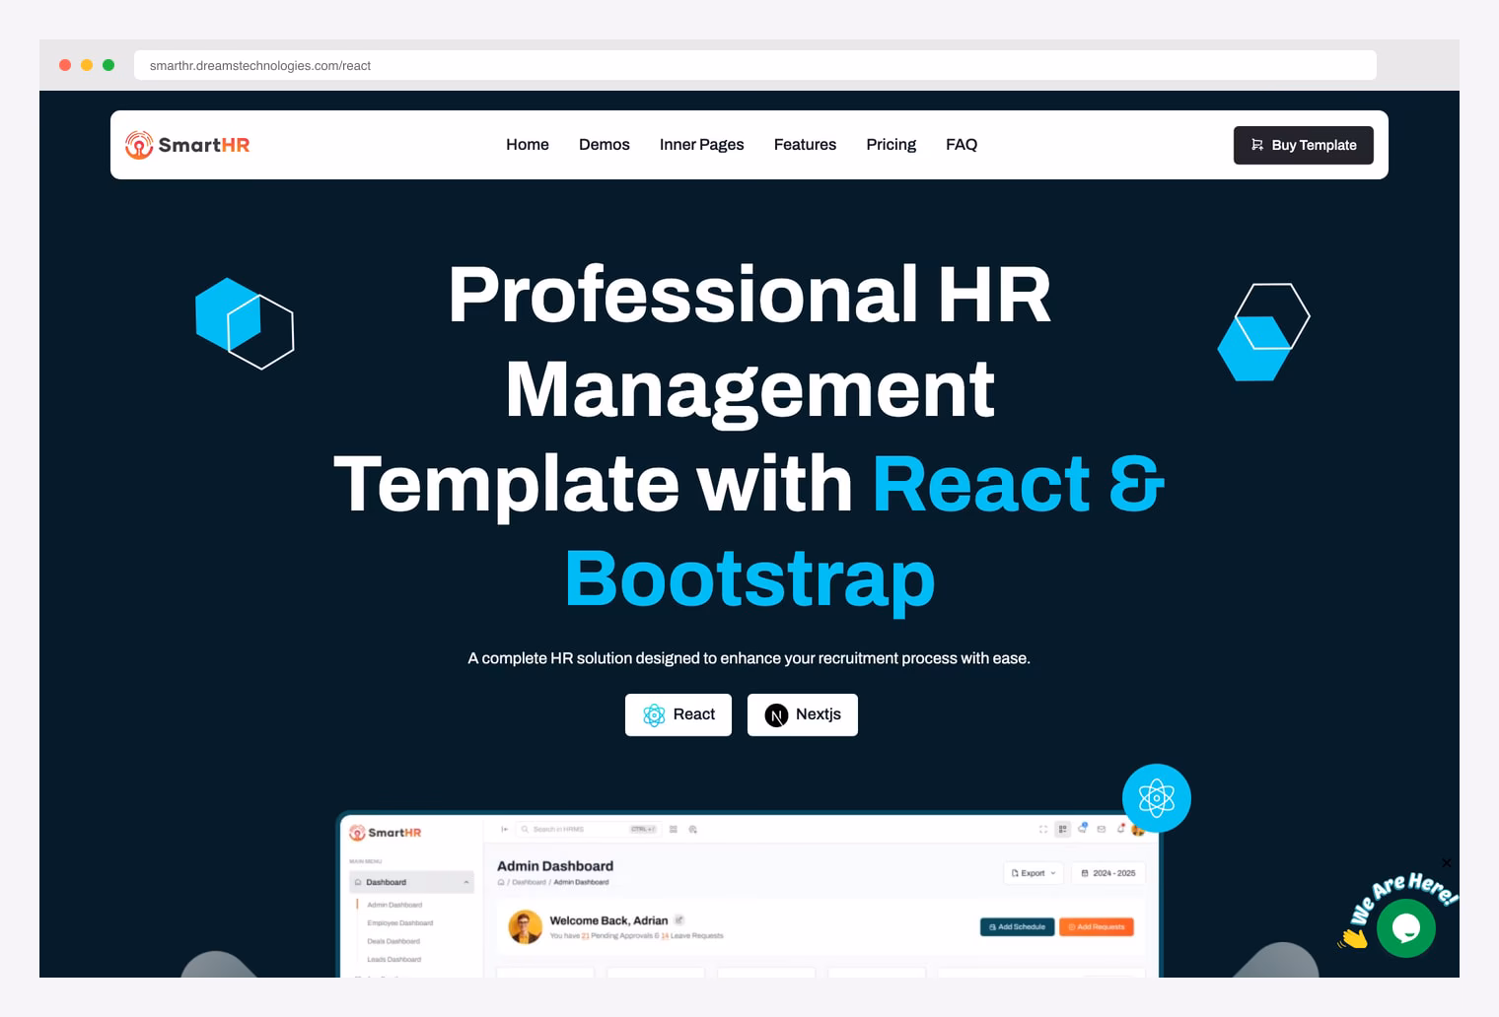The width and height of the screenshot is (1499, 1017).
Task: Click the React & Bootstrap blue heading text
Action: tap(865, 531)
